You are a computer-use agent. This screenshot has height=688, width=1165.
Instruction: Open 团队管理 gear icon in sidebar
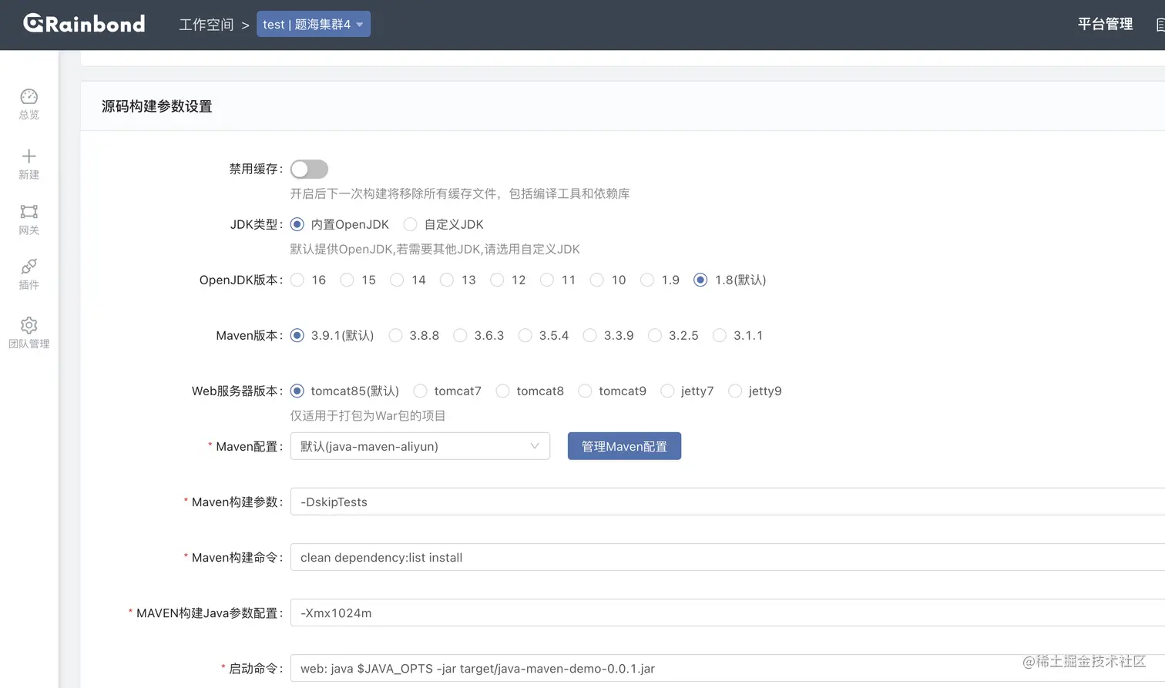[x=29, y=325]
